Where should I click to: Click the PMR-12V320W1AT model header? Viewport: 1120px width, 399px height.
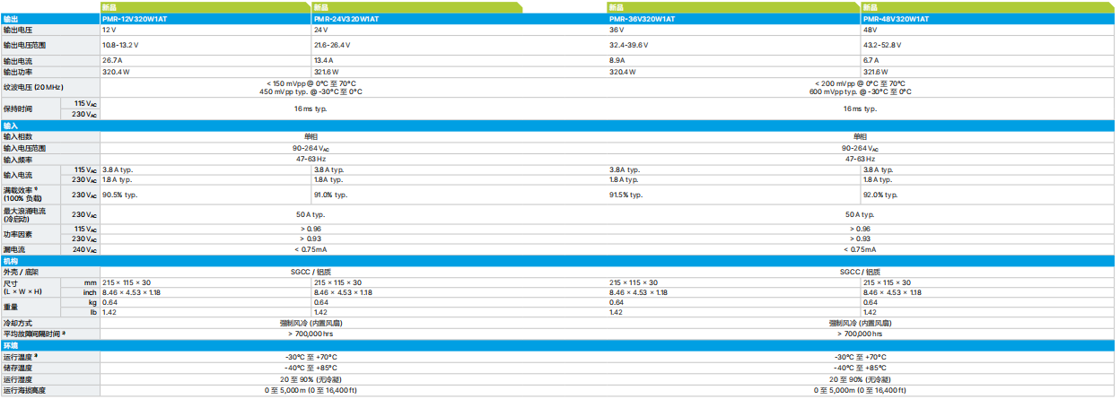tap(133, 18)
